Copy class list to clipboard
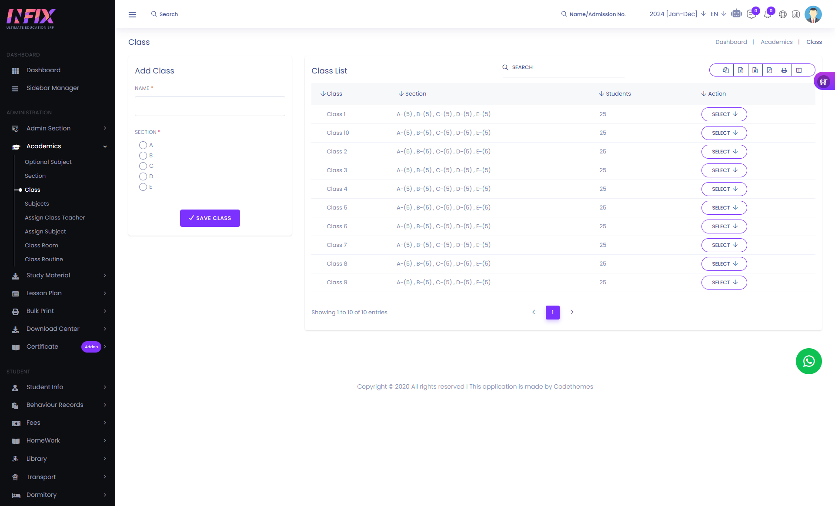Image resolution: width=835 pixels, height=506 pixels. pyautogui.click(x=726, y=70)
